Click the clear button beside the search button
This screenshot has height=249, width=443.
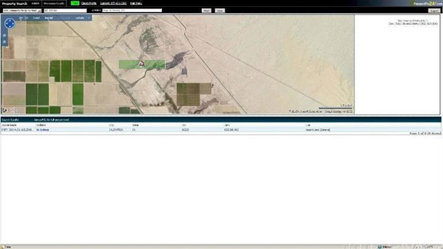220,10
